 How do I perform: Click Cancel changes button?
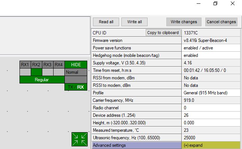[x=221, y=22]
